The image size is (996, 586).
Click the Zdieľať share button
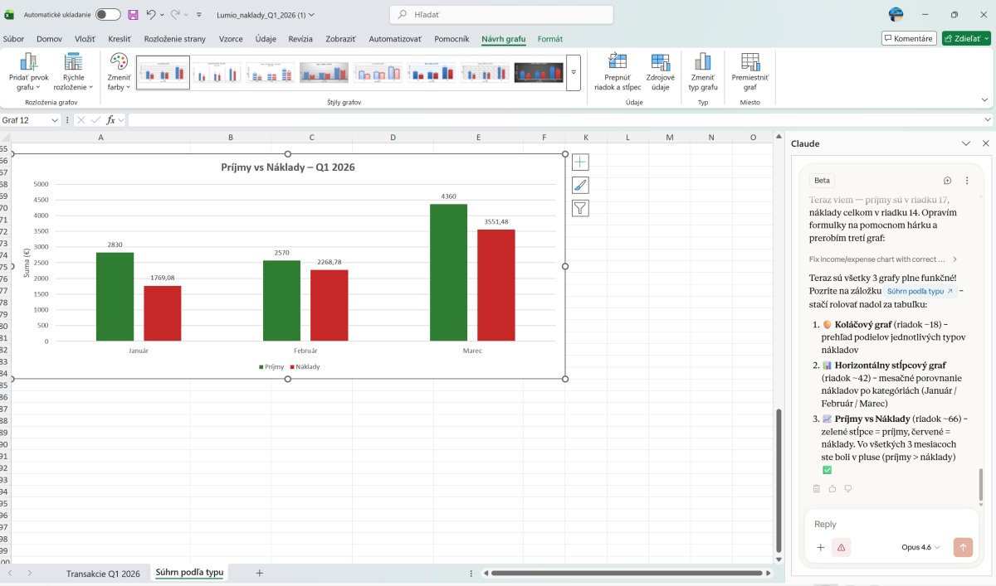point(966,38)
